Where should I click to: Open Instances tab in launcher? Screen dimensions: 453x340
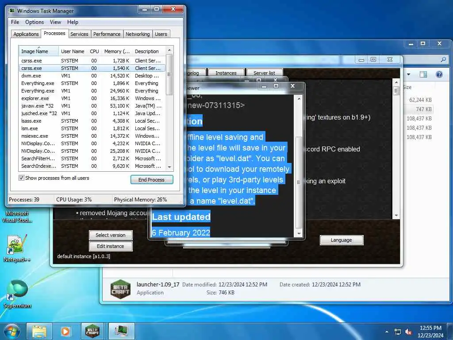[x=226, y=73]
